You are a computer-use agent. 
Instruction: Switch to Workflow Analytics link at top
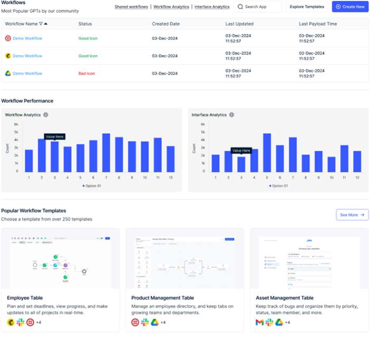(171, 7)
